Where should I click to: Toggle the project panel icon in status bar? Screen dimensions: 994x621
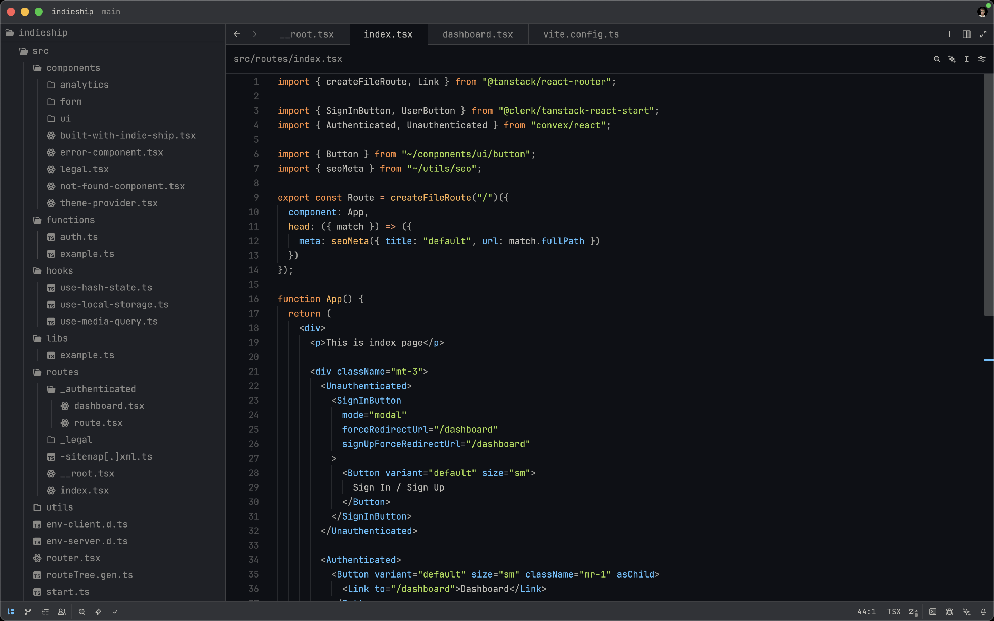click(11, 612)
